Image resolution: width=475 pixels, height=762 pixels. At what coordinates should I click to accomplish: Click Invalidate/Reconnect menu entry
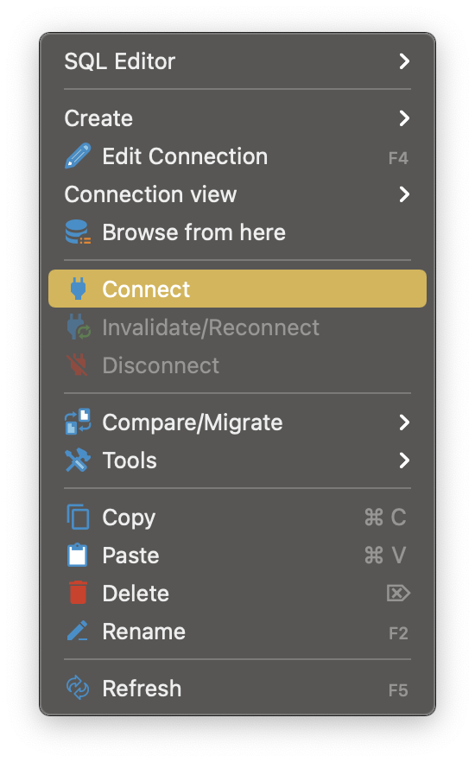237,327
